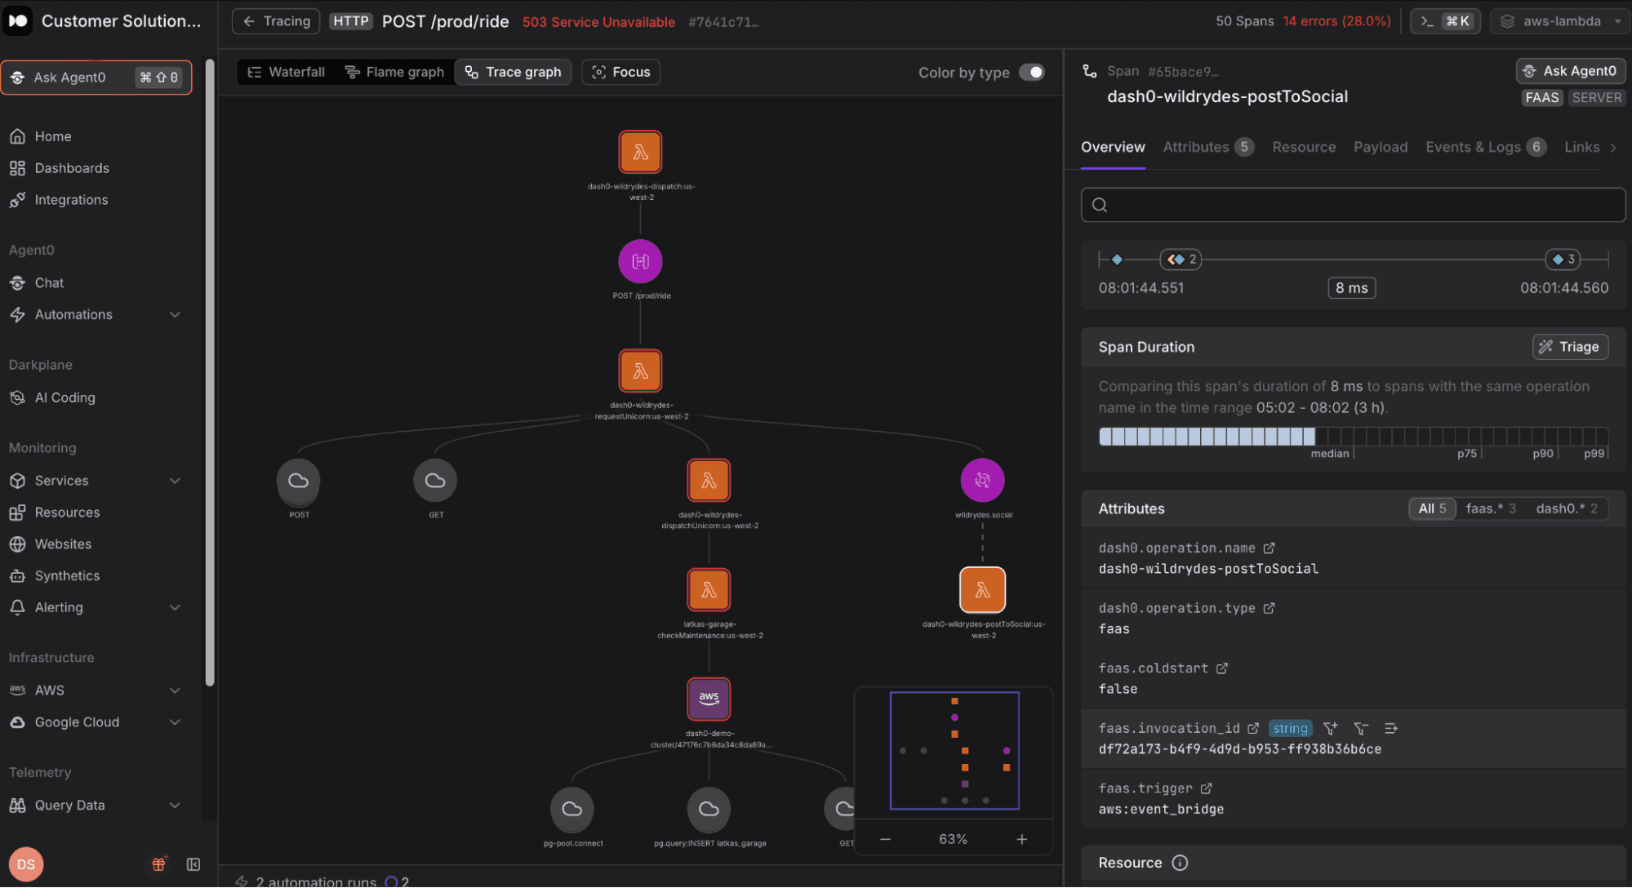The height and width of the screenshot is (888, 1632).
Task: Zoom in using the plus icon
Action: point(1021,839)
